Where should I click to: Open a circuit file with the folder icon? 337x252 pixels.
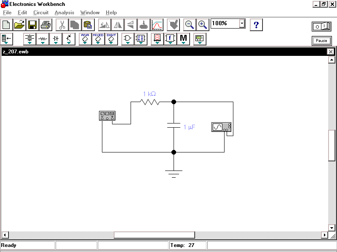(x=19, y=24)
